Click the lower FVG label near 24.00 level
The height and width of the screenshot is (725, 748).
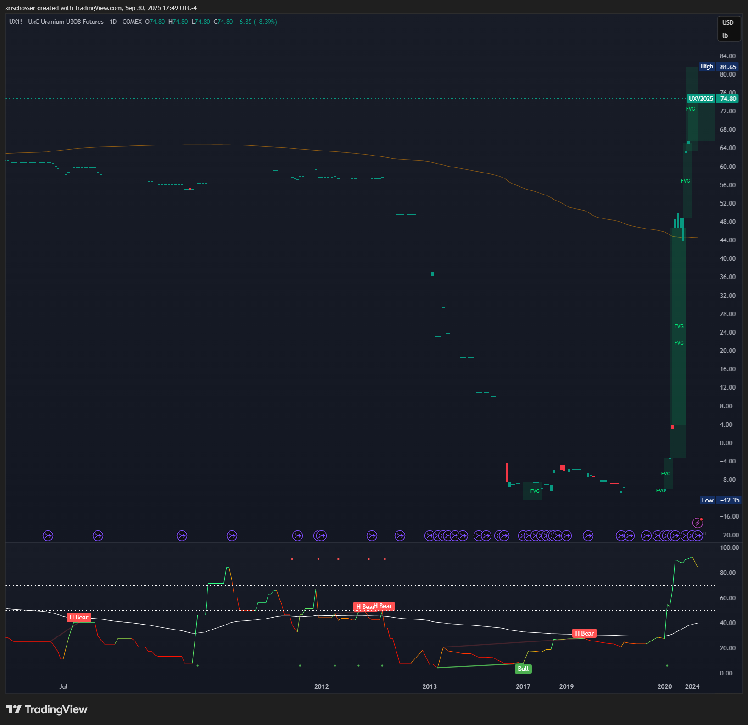(679, 343)
